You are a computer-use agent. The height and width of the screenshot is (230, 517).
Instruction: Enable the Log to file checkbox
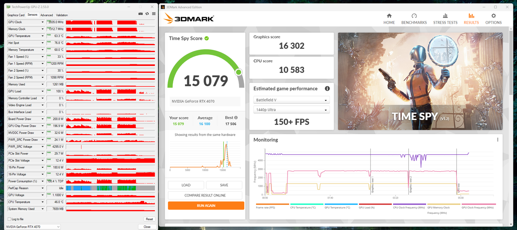10,219
